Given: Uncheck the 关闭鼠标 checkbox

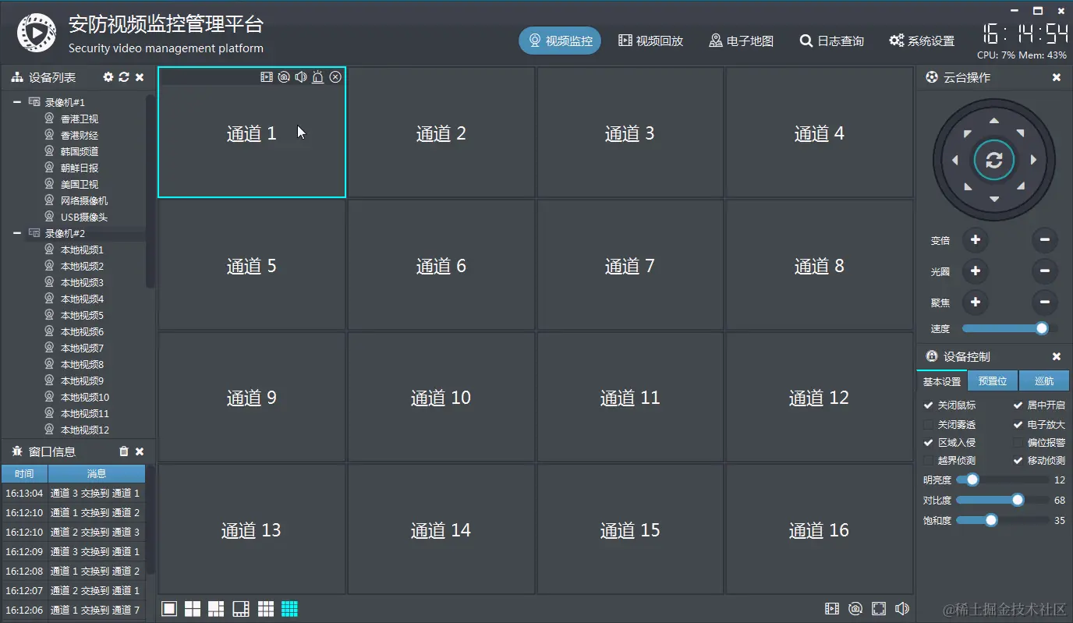Looking at the screenshot, I should click(x=928, y=405).
